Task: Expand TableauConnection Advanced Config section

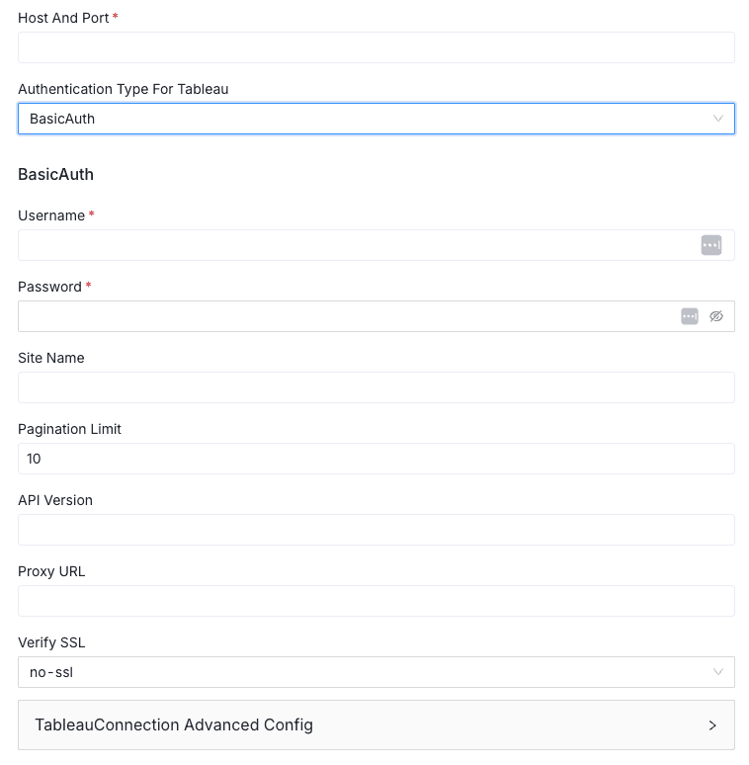Action: (x=375, y=724)
